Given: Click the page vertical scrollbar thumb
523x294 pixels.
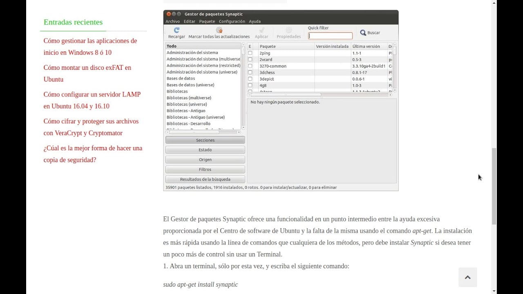Looking at the screenshot, I should (x=494, y=186).
